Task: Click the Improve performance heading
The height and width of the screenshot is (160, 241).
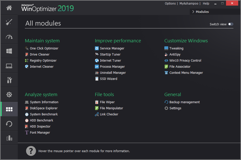Action: point(118,41)
